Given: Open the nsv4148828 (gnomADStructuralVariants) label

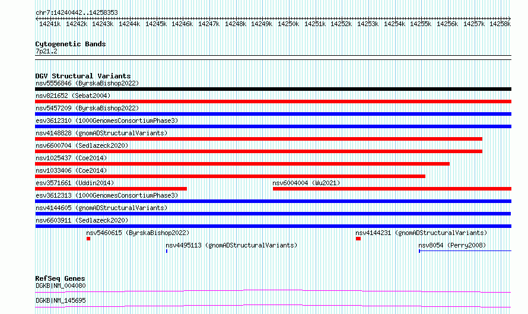Looking at the screenshot, I should 101,133.
